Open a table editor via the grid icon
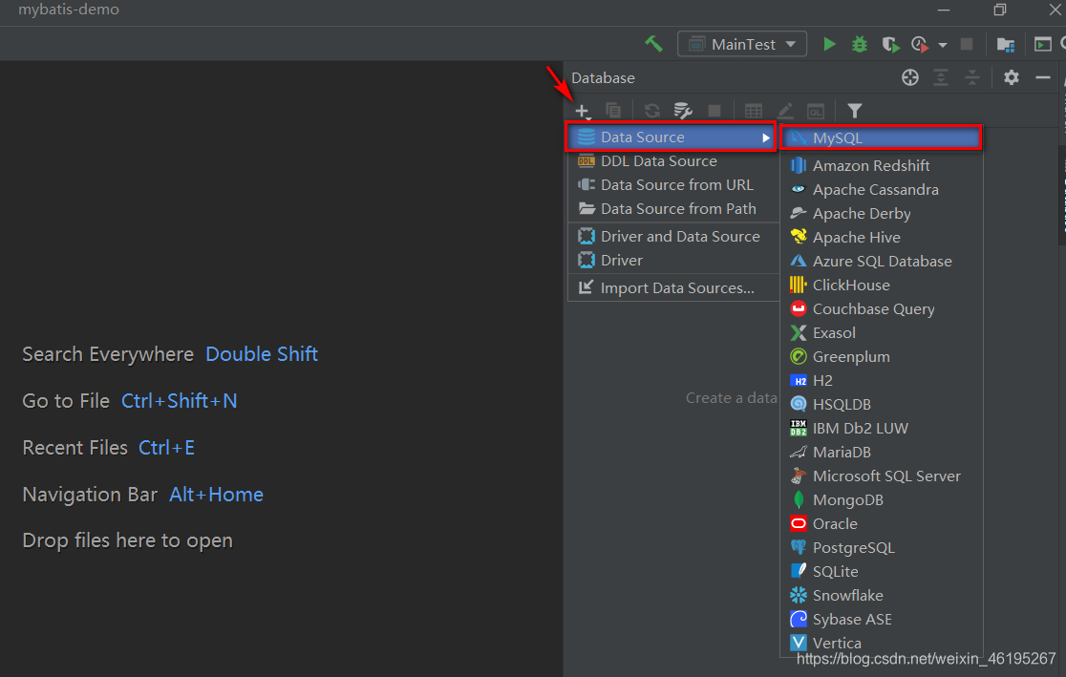The width and height of the screenshot is (1066, 677). tap(753, 110)
